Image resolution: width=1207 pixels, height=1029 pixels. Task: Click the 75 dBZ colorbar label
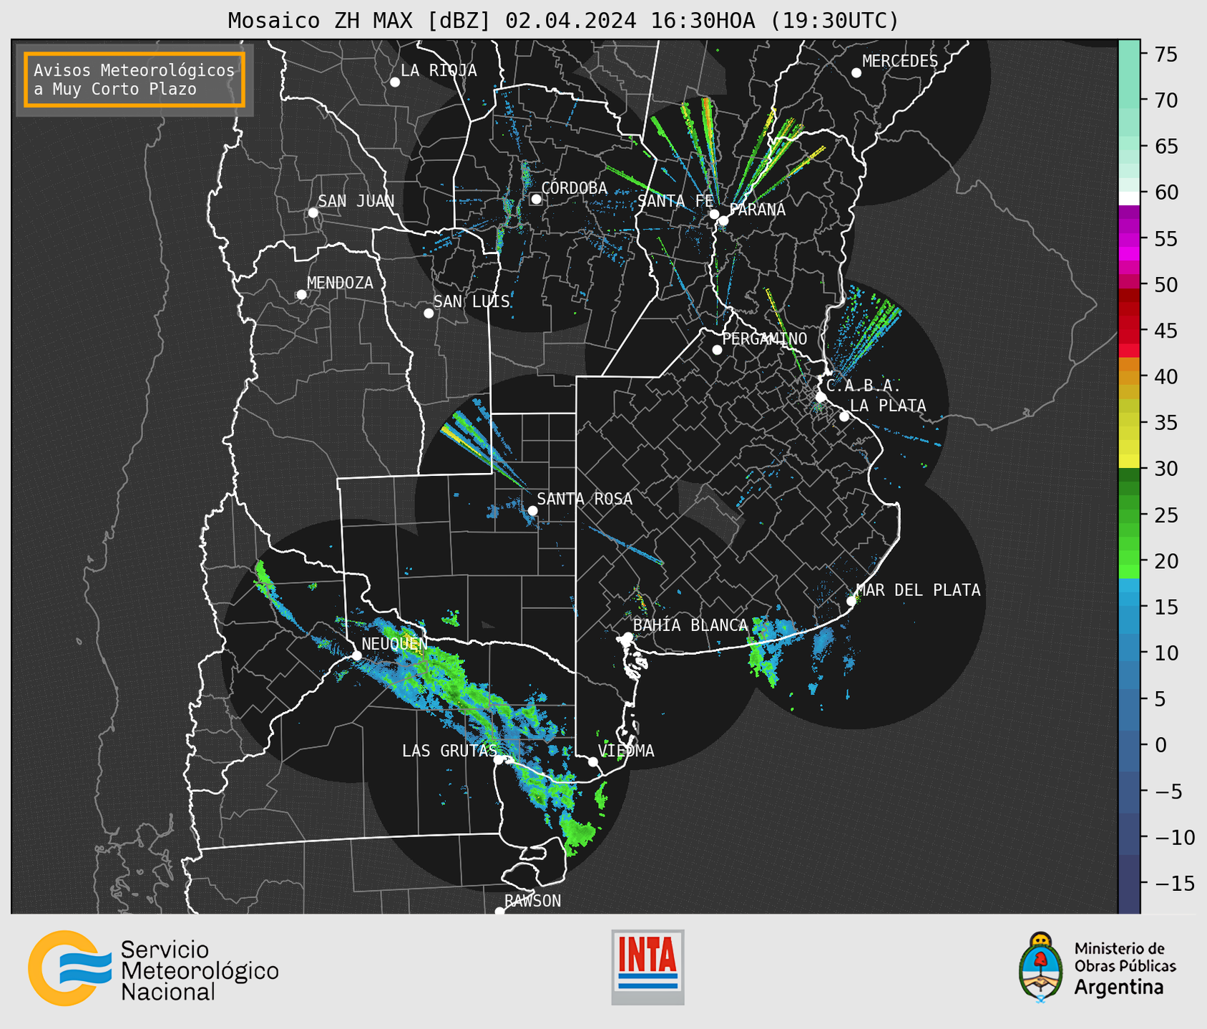[x=1166, y=54]
